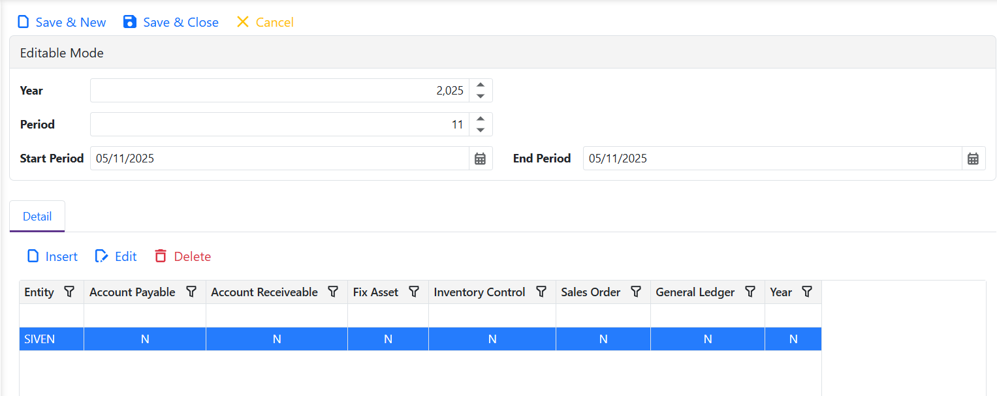
Task: Open the Inventory Control column filter
Action: (x=541, y=292)
